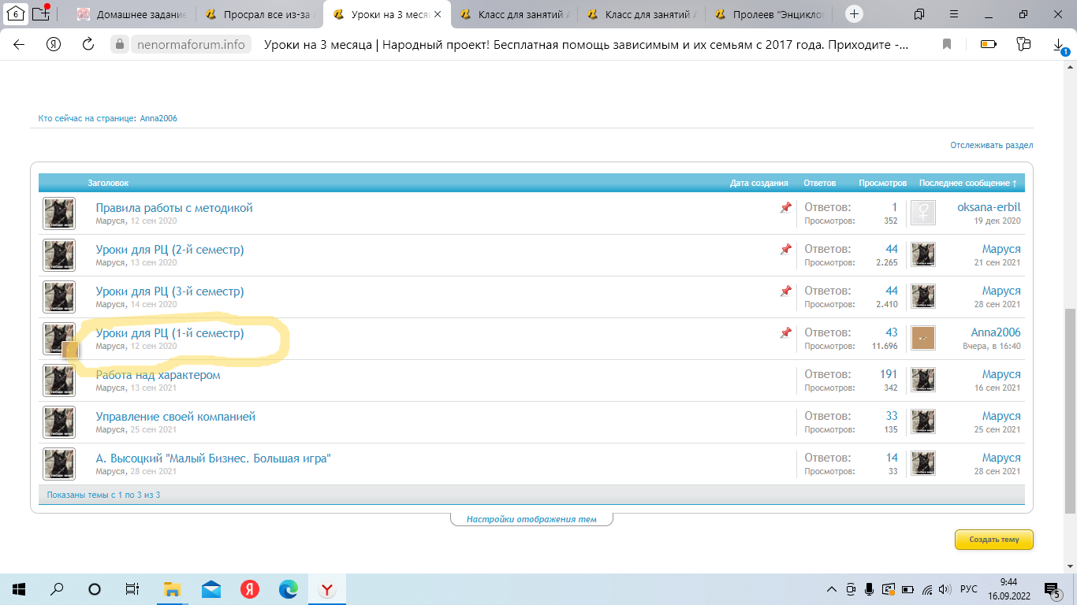1077x605 pixels.
Task: Open the Yandex browser tab counter icon
Action: pyautogui.click(x=15, y=14)
